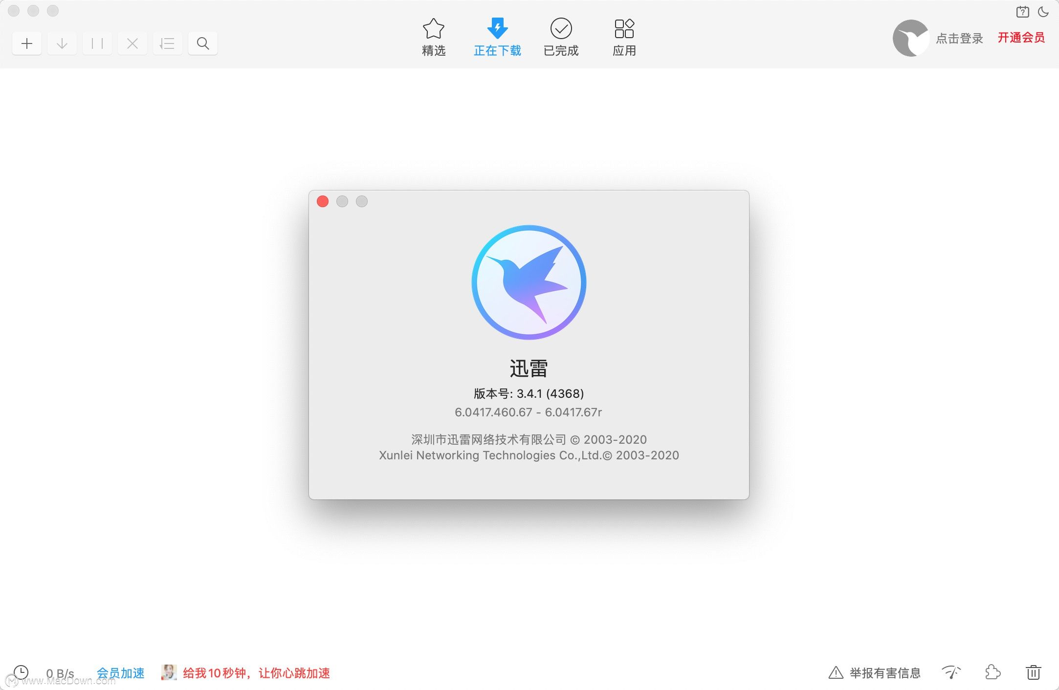Open the plugin puzzle icon in status bar
Viewport: 1059px width, 690px height.
(993, 672)
